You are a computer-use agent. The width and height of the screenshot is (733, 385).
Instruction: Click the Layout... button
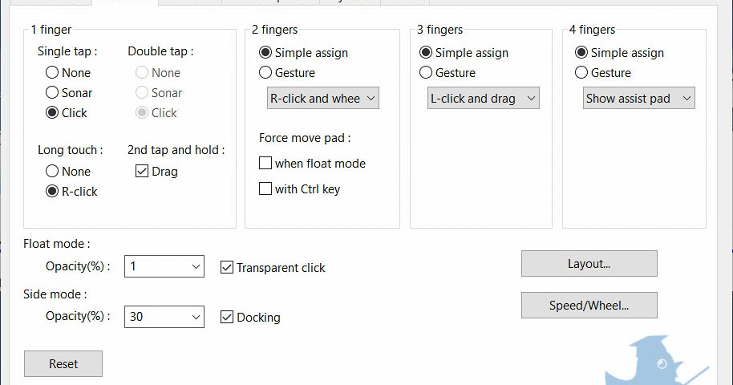(589, 264)
